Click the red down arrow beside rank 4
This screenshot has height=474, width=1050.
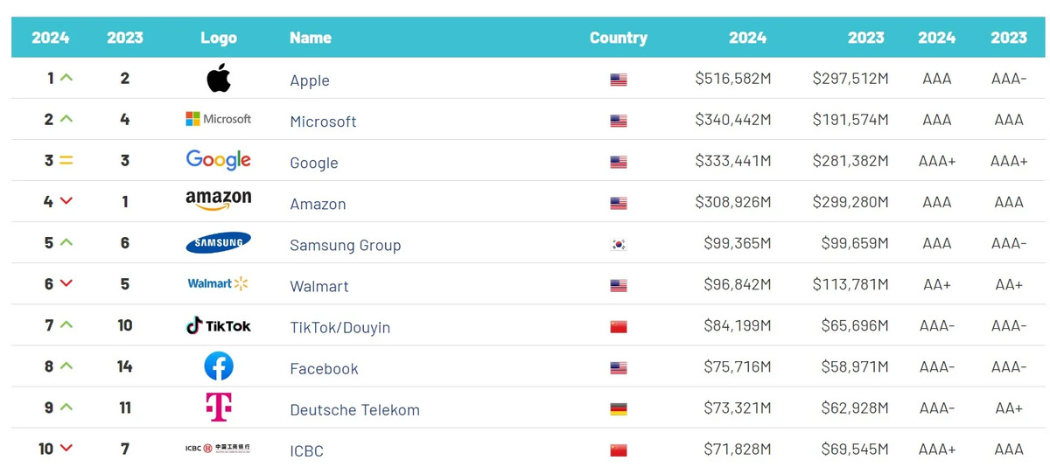[66, 201]
